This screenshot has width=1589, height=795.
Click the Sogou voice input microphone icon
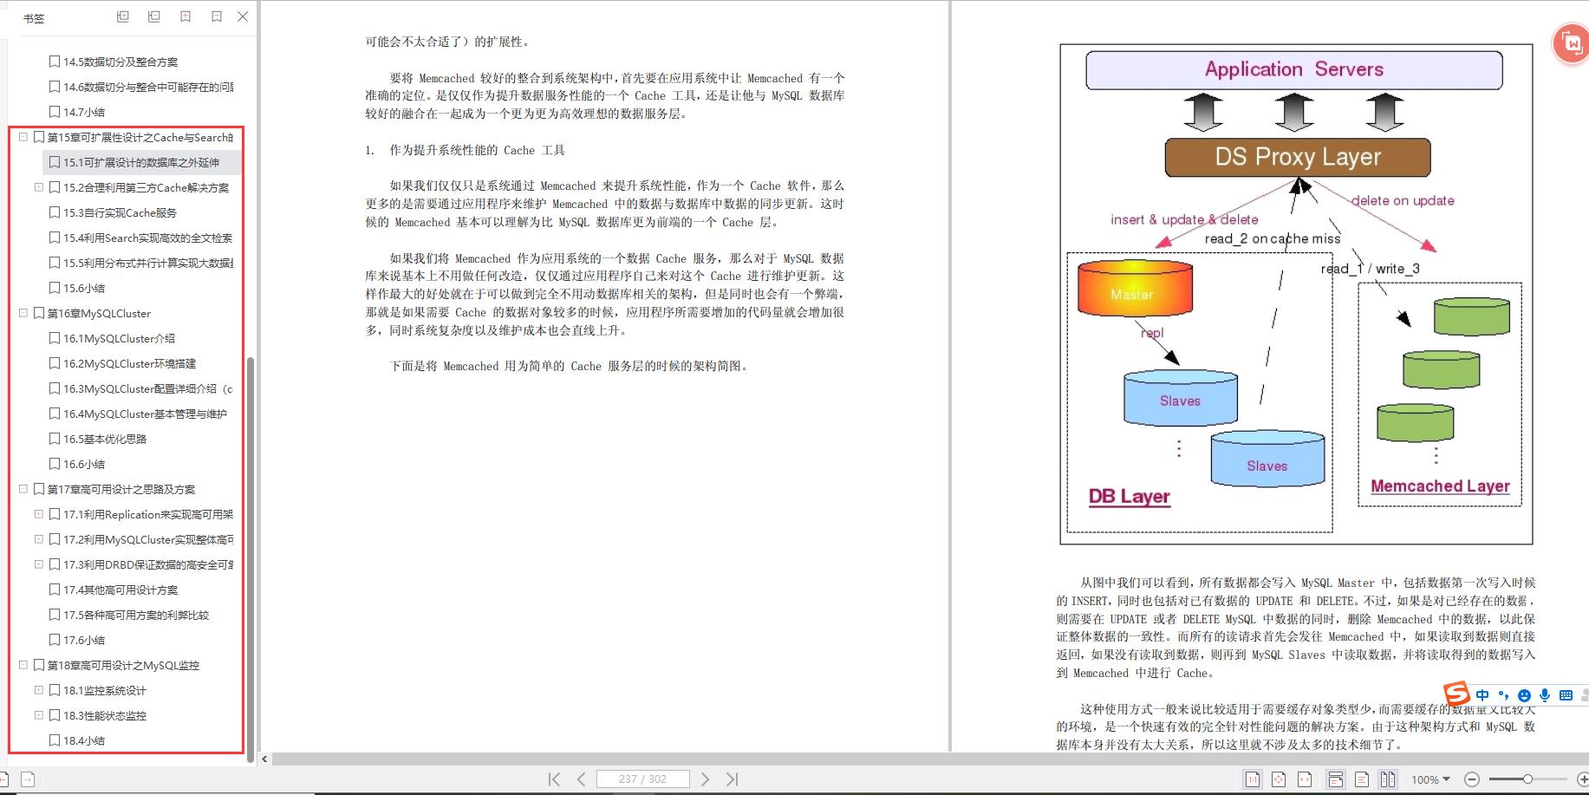[1545, 695]
